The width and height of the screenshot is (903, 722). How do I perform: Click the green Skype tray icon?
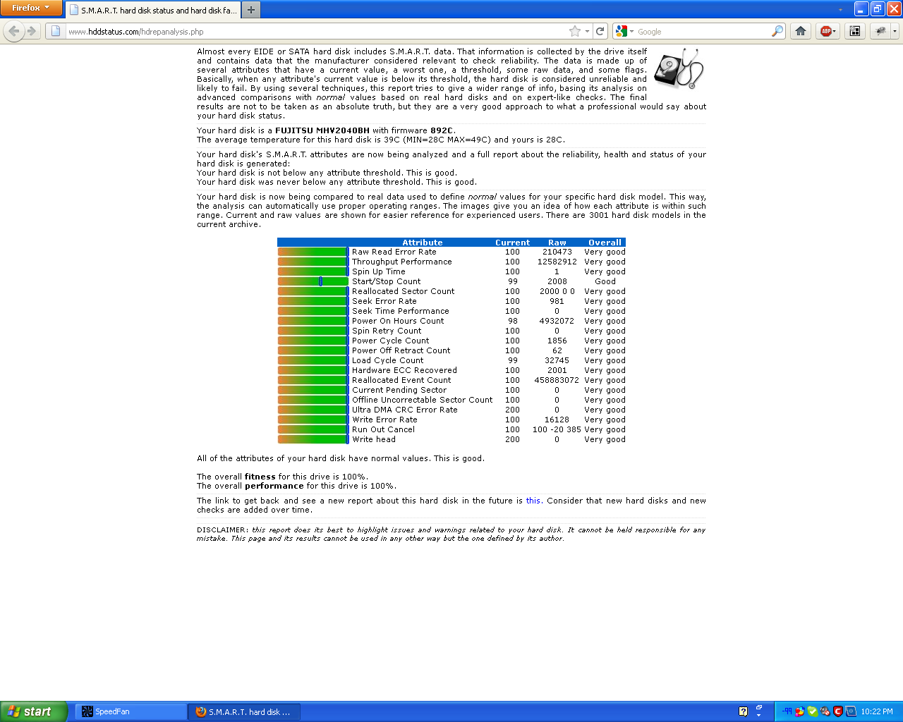click(812, 711)
